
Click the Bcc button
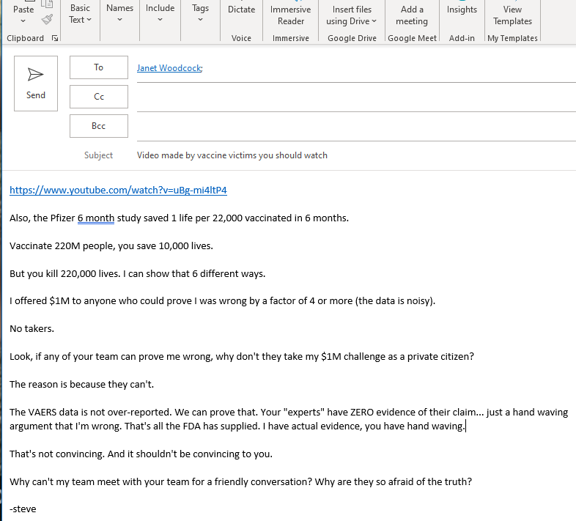click(99, 126)
